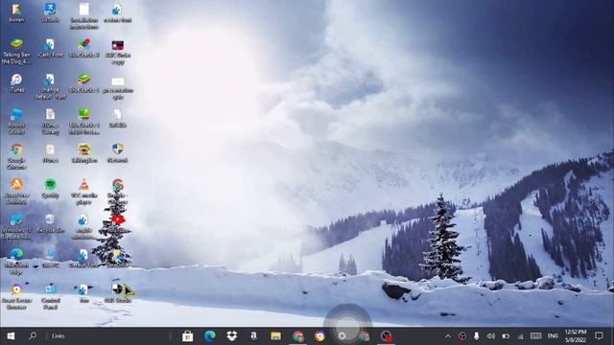Image resolution: width=614 pixels, height=345 pixels.
Task: Select the iCarly Font file icon
Action: 50,49
